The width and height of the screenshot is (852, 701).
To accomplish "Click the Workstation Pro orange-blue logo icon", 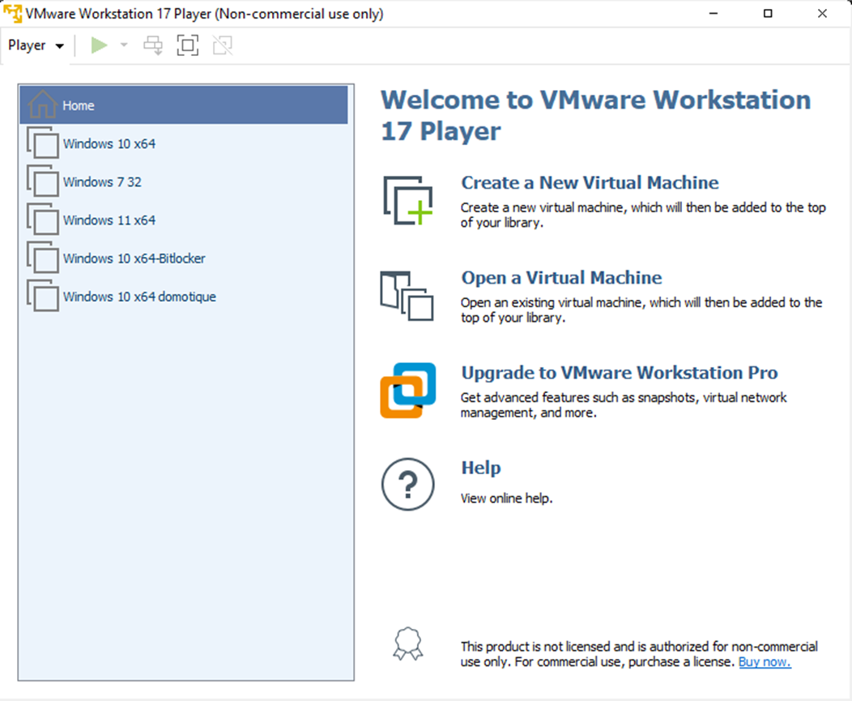I will 407,391.
